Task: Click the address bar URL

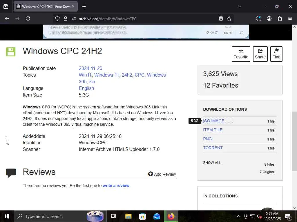Action: (x=108, y=19)
